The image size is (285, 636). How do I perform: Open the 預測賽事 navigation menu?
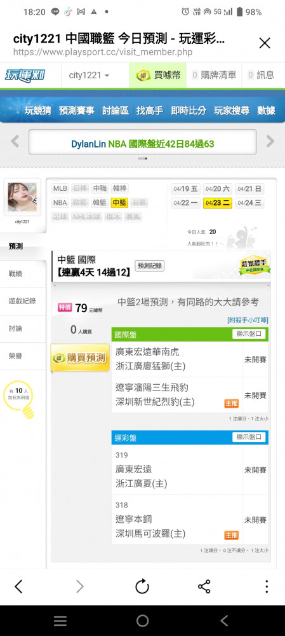(x=77, y=110)
